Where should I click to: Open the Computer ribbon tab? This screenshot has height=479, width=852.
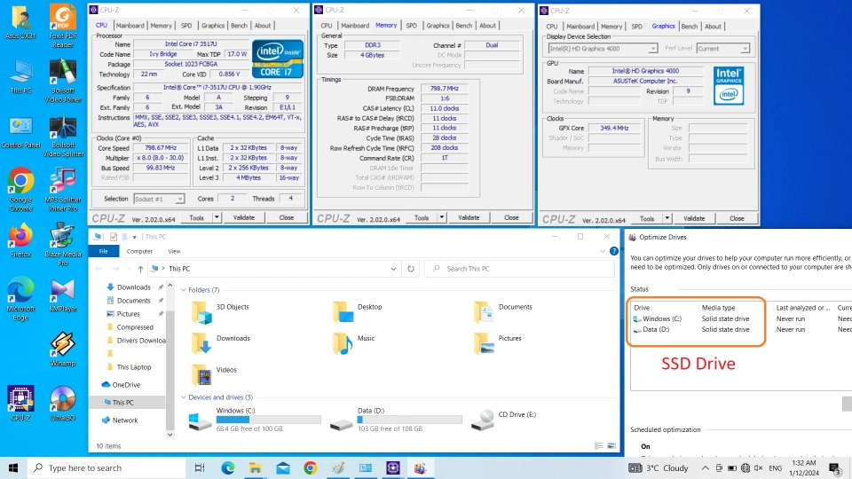(x=139, y=251)
